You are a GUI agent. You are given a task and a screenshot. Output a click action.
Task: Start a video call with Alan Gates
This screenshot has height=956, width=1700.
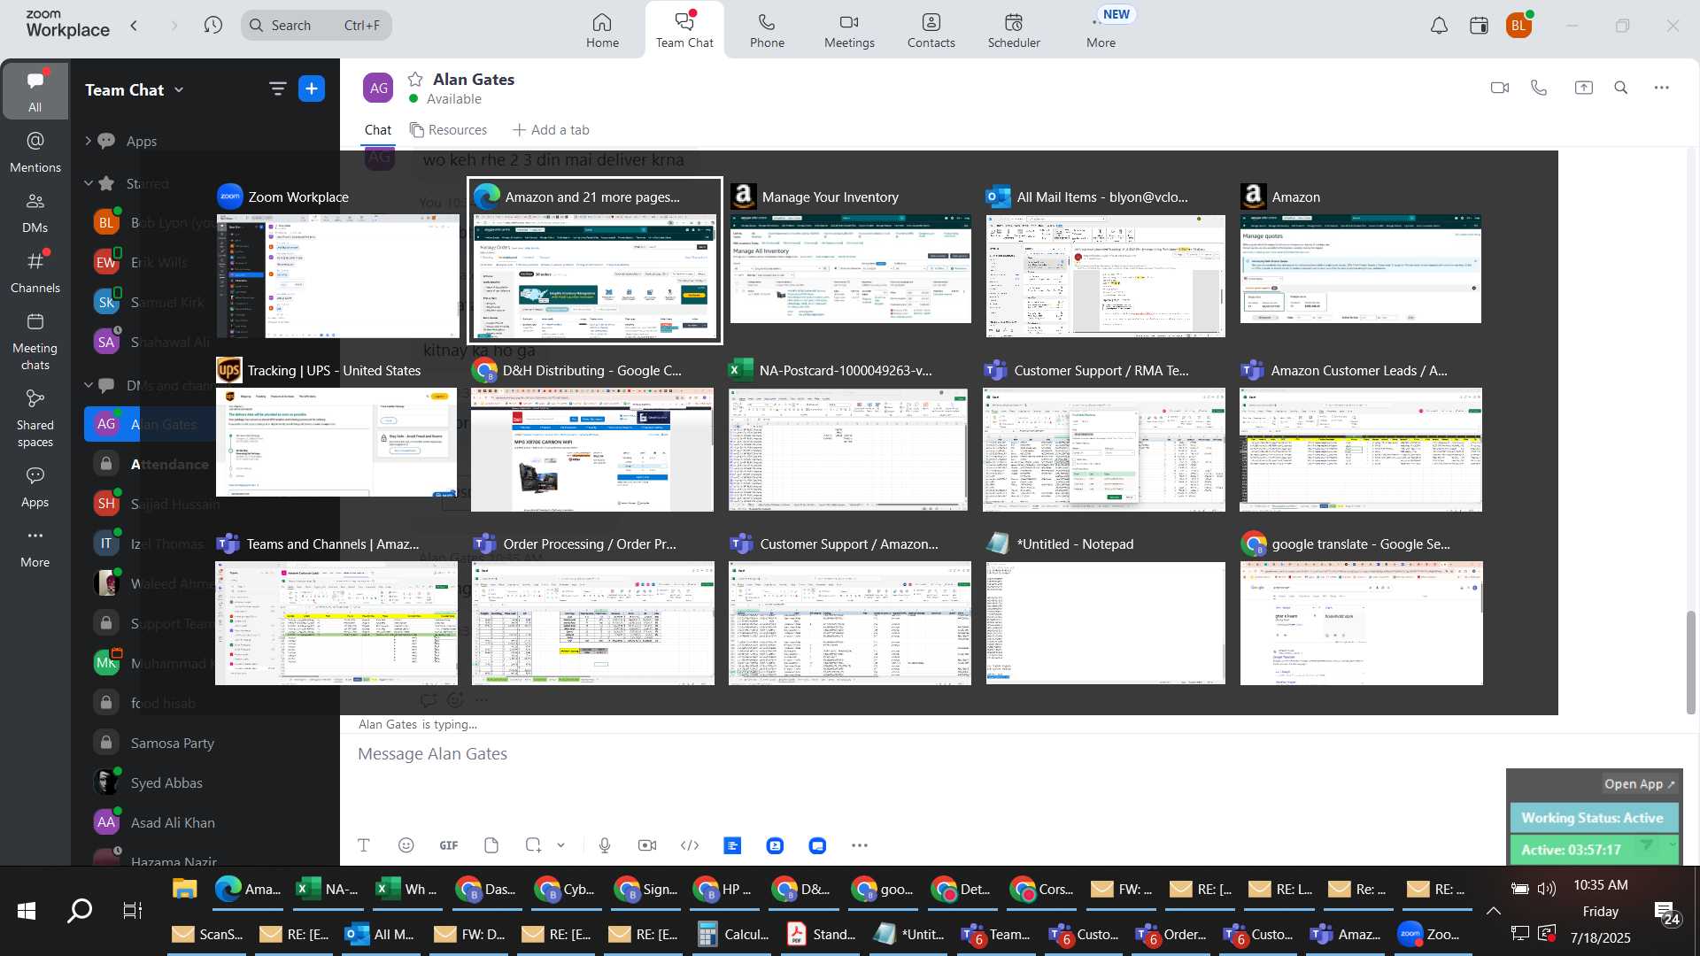point(1499,88)
